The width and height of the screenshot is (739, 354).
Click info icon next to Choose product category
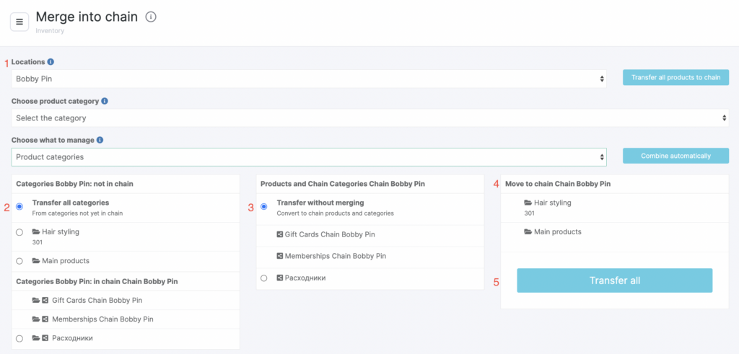tap(105, 102)
